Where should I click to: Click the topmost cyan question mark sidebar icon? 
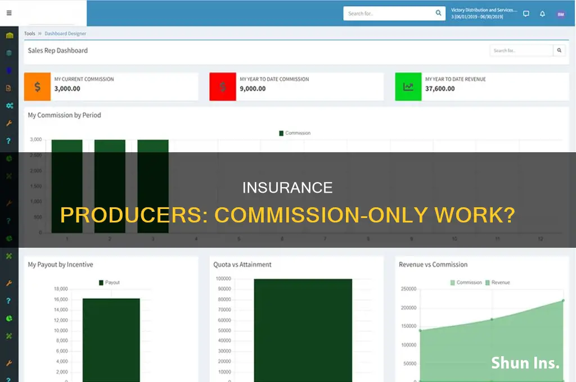(x=8, y=141)
